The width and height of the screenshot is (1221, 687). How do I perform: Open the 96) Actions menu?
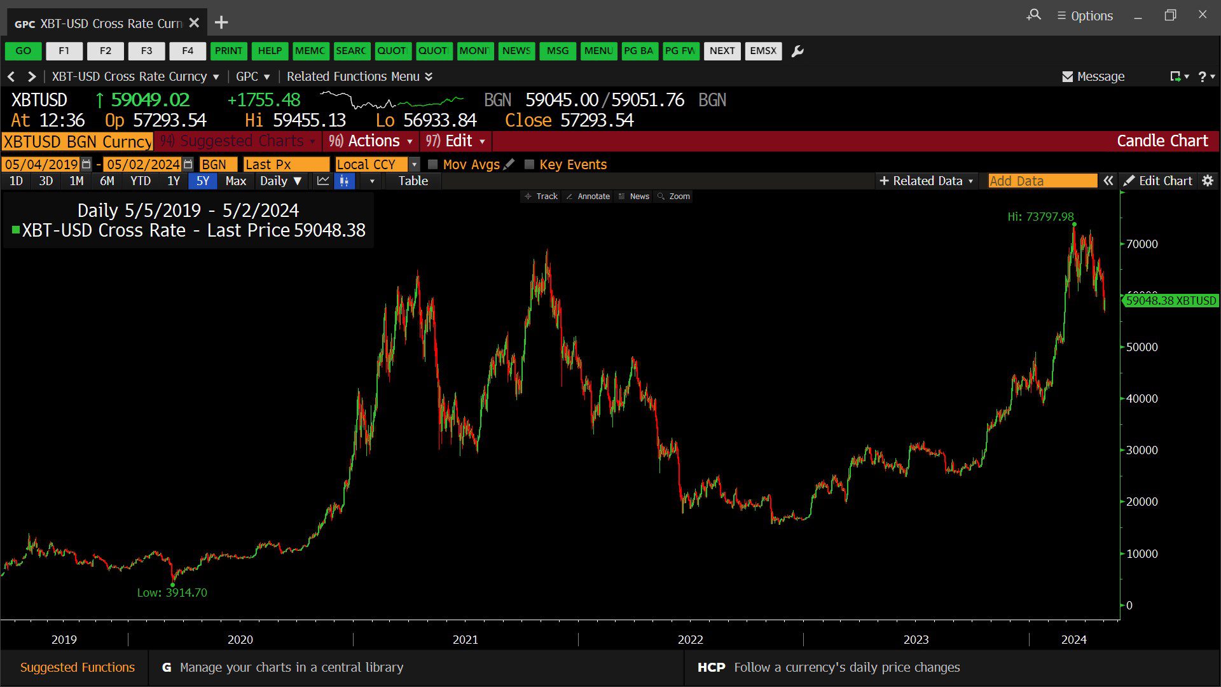tap(371, 141)
